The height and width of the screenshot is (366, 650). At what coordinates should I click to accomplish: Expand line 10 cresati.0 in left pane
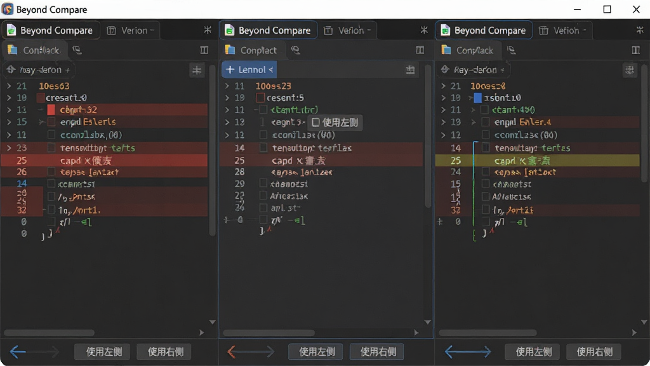click(9, 98)
